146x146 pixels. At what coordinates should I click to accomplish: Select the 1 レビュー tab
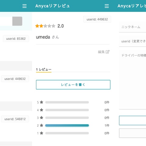(44, 70)
